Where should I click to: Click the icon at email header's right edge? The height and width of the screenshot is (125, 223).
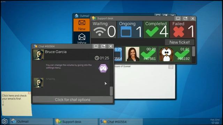click(x=171, y=67)
